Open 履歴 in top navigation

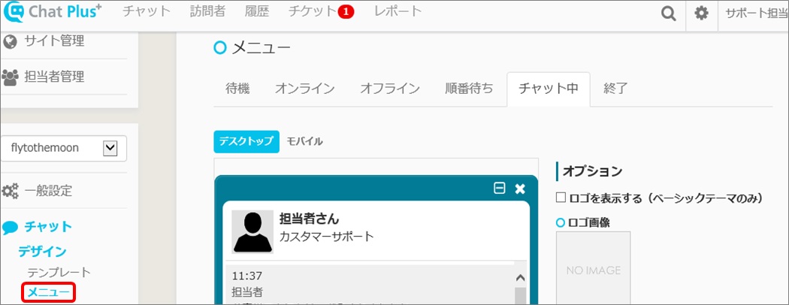click(x=257, y=11)
